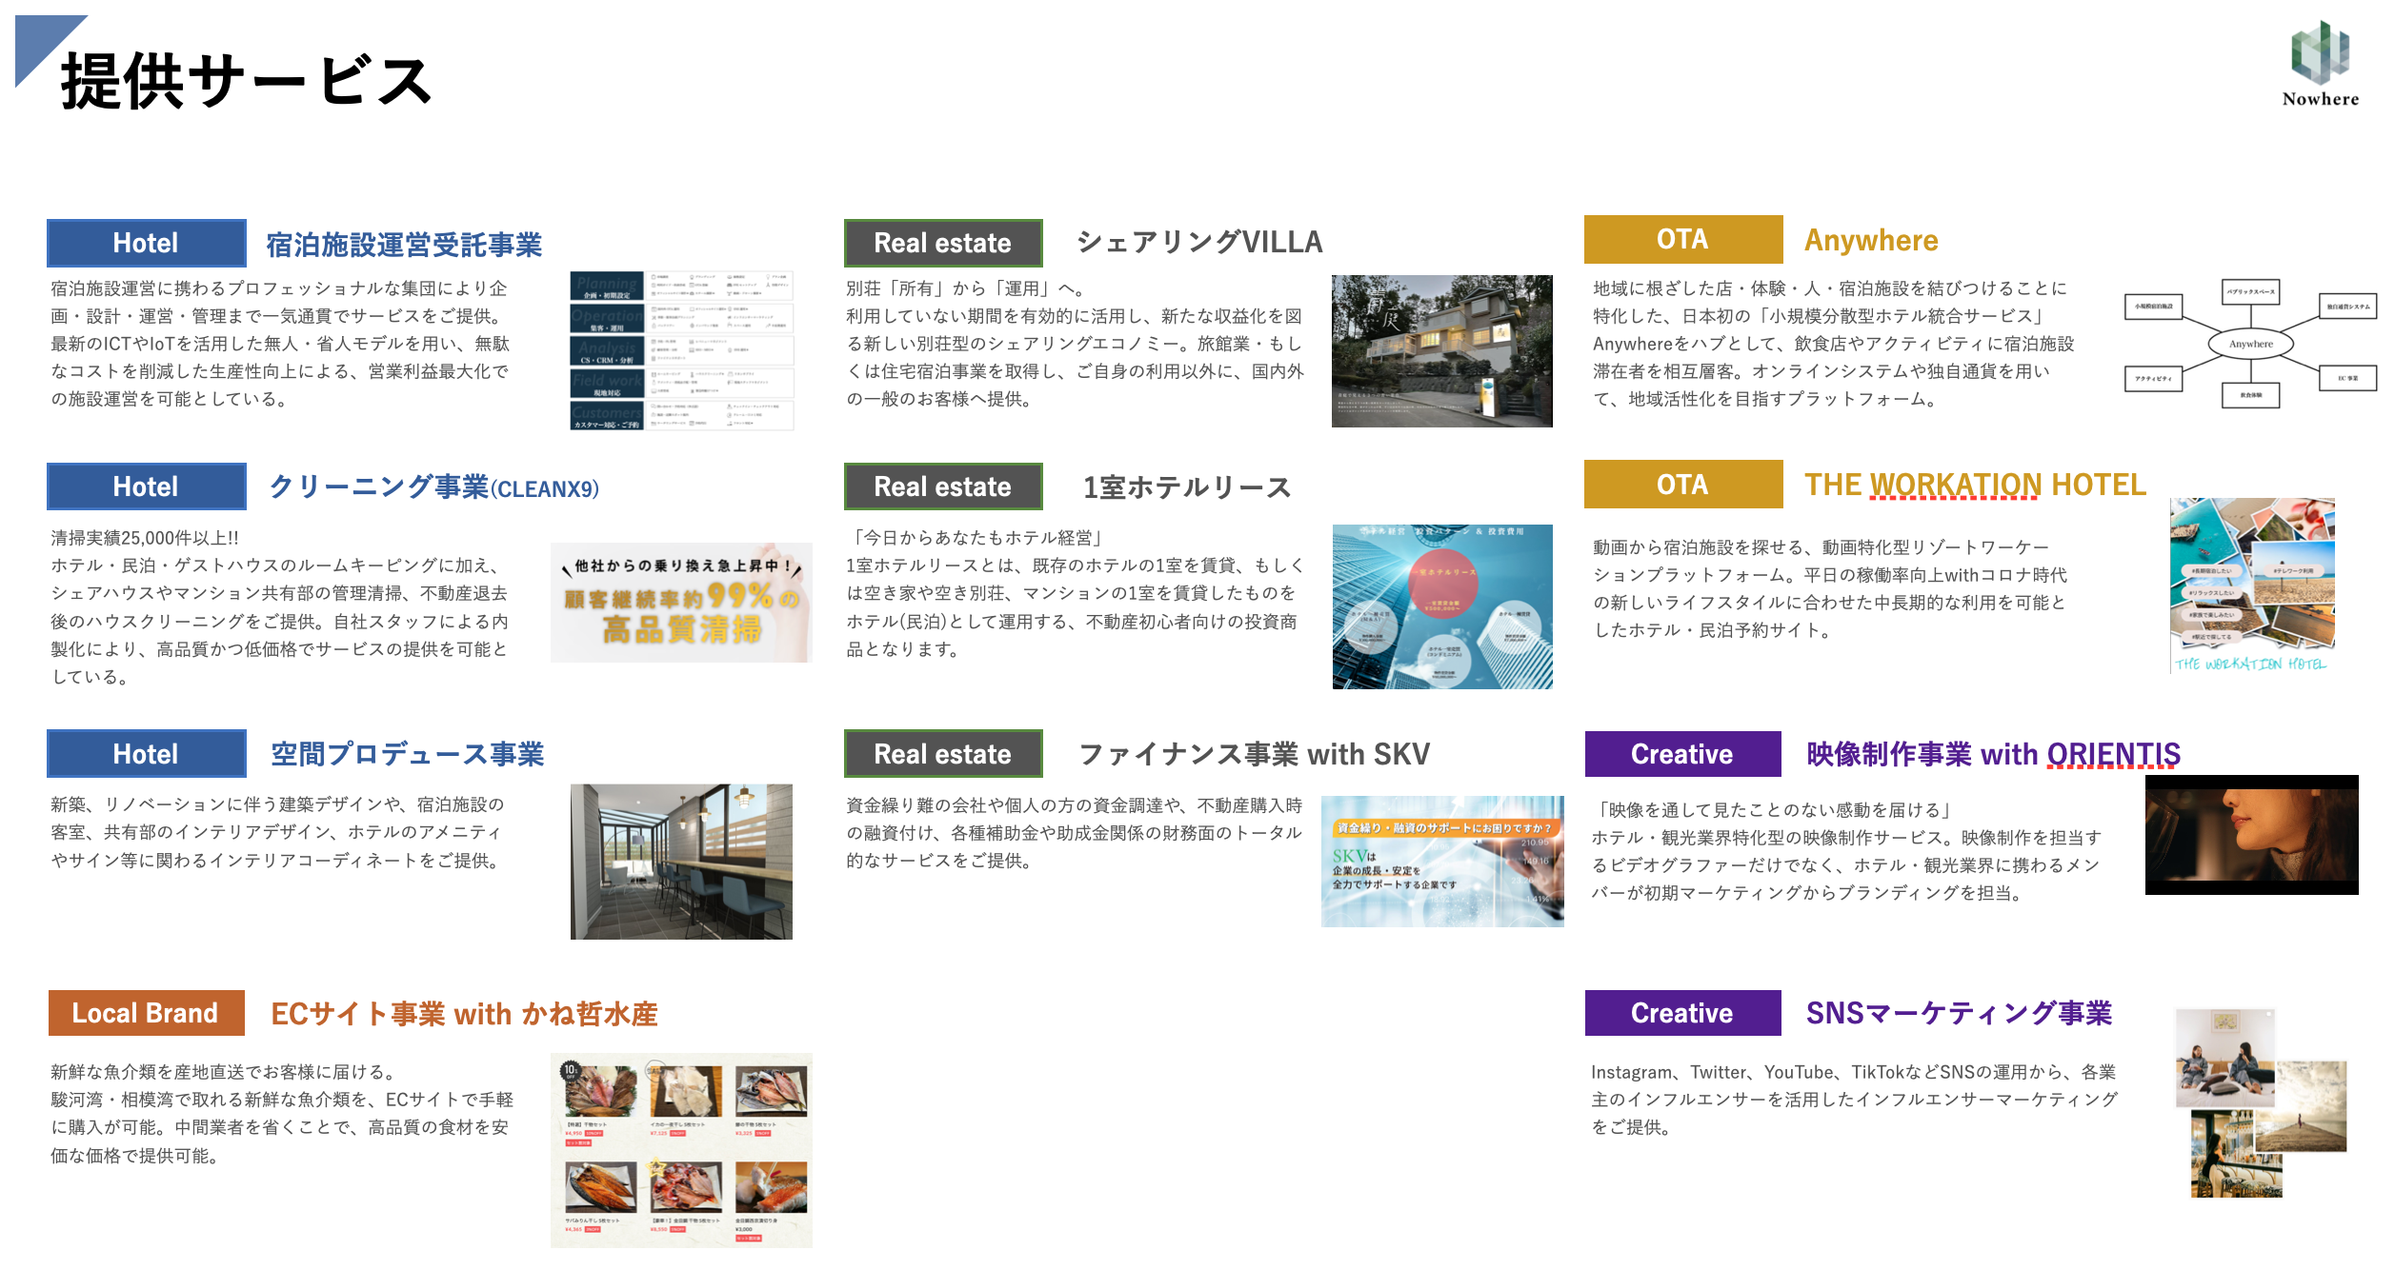The height and width of the screenshot is (1270, 2395).
Task: Select the SKV finance support banner
Action: [x=1441, y=861]
